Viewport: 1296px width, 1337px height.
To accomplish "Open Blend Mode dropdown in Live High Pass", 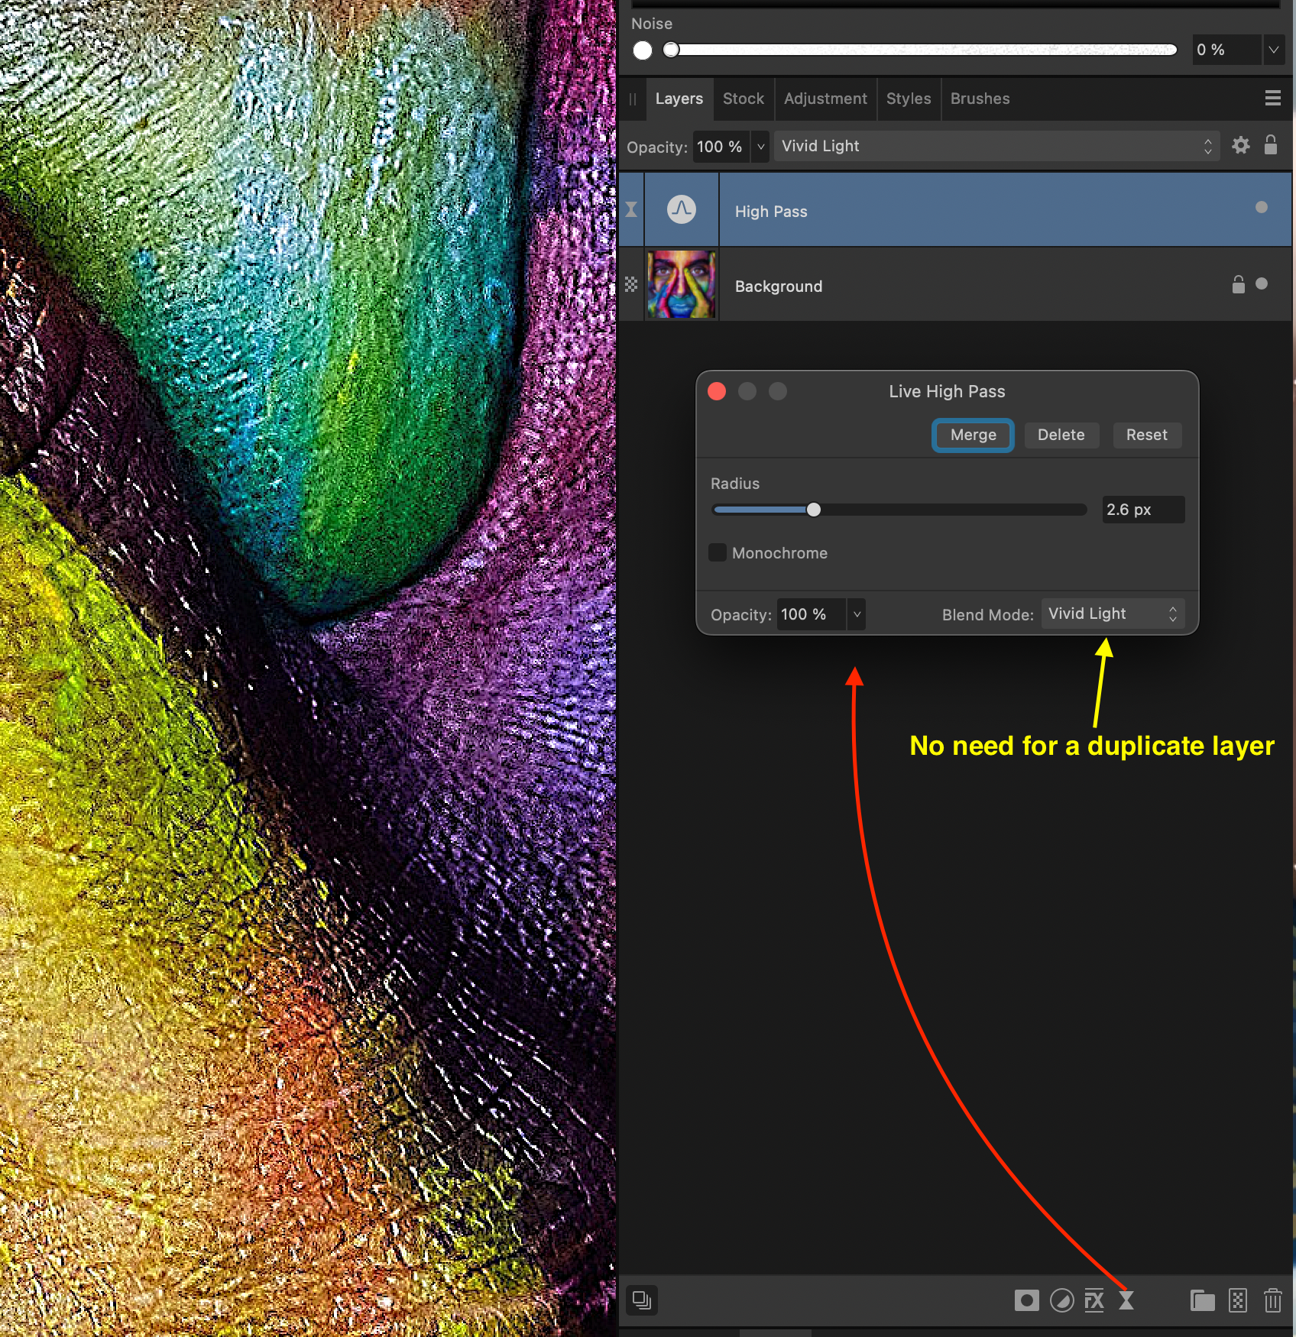I will click(x=1112, y=613).
